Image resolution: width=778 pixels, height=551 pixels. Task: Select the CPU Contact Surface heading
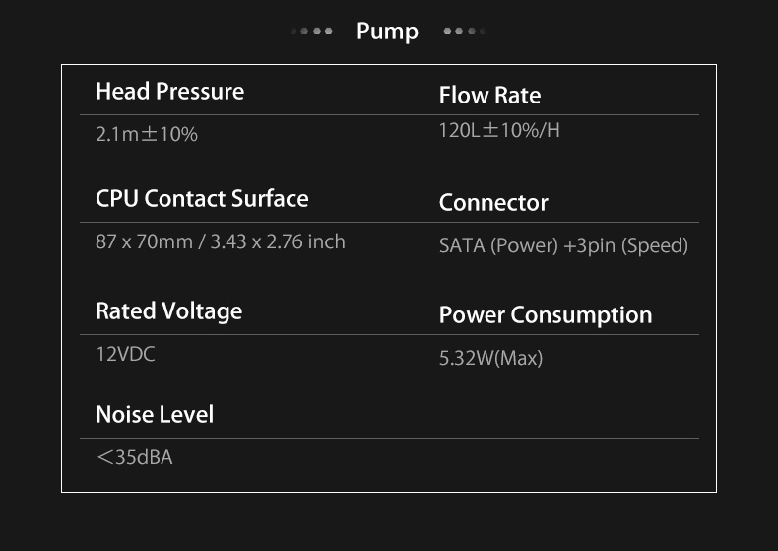pos(202,198)
